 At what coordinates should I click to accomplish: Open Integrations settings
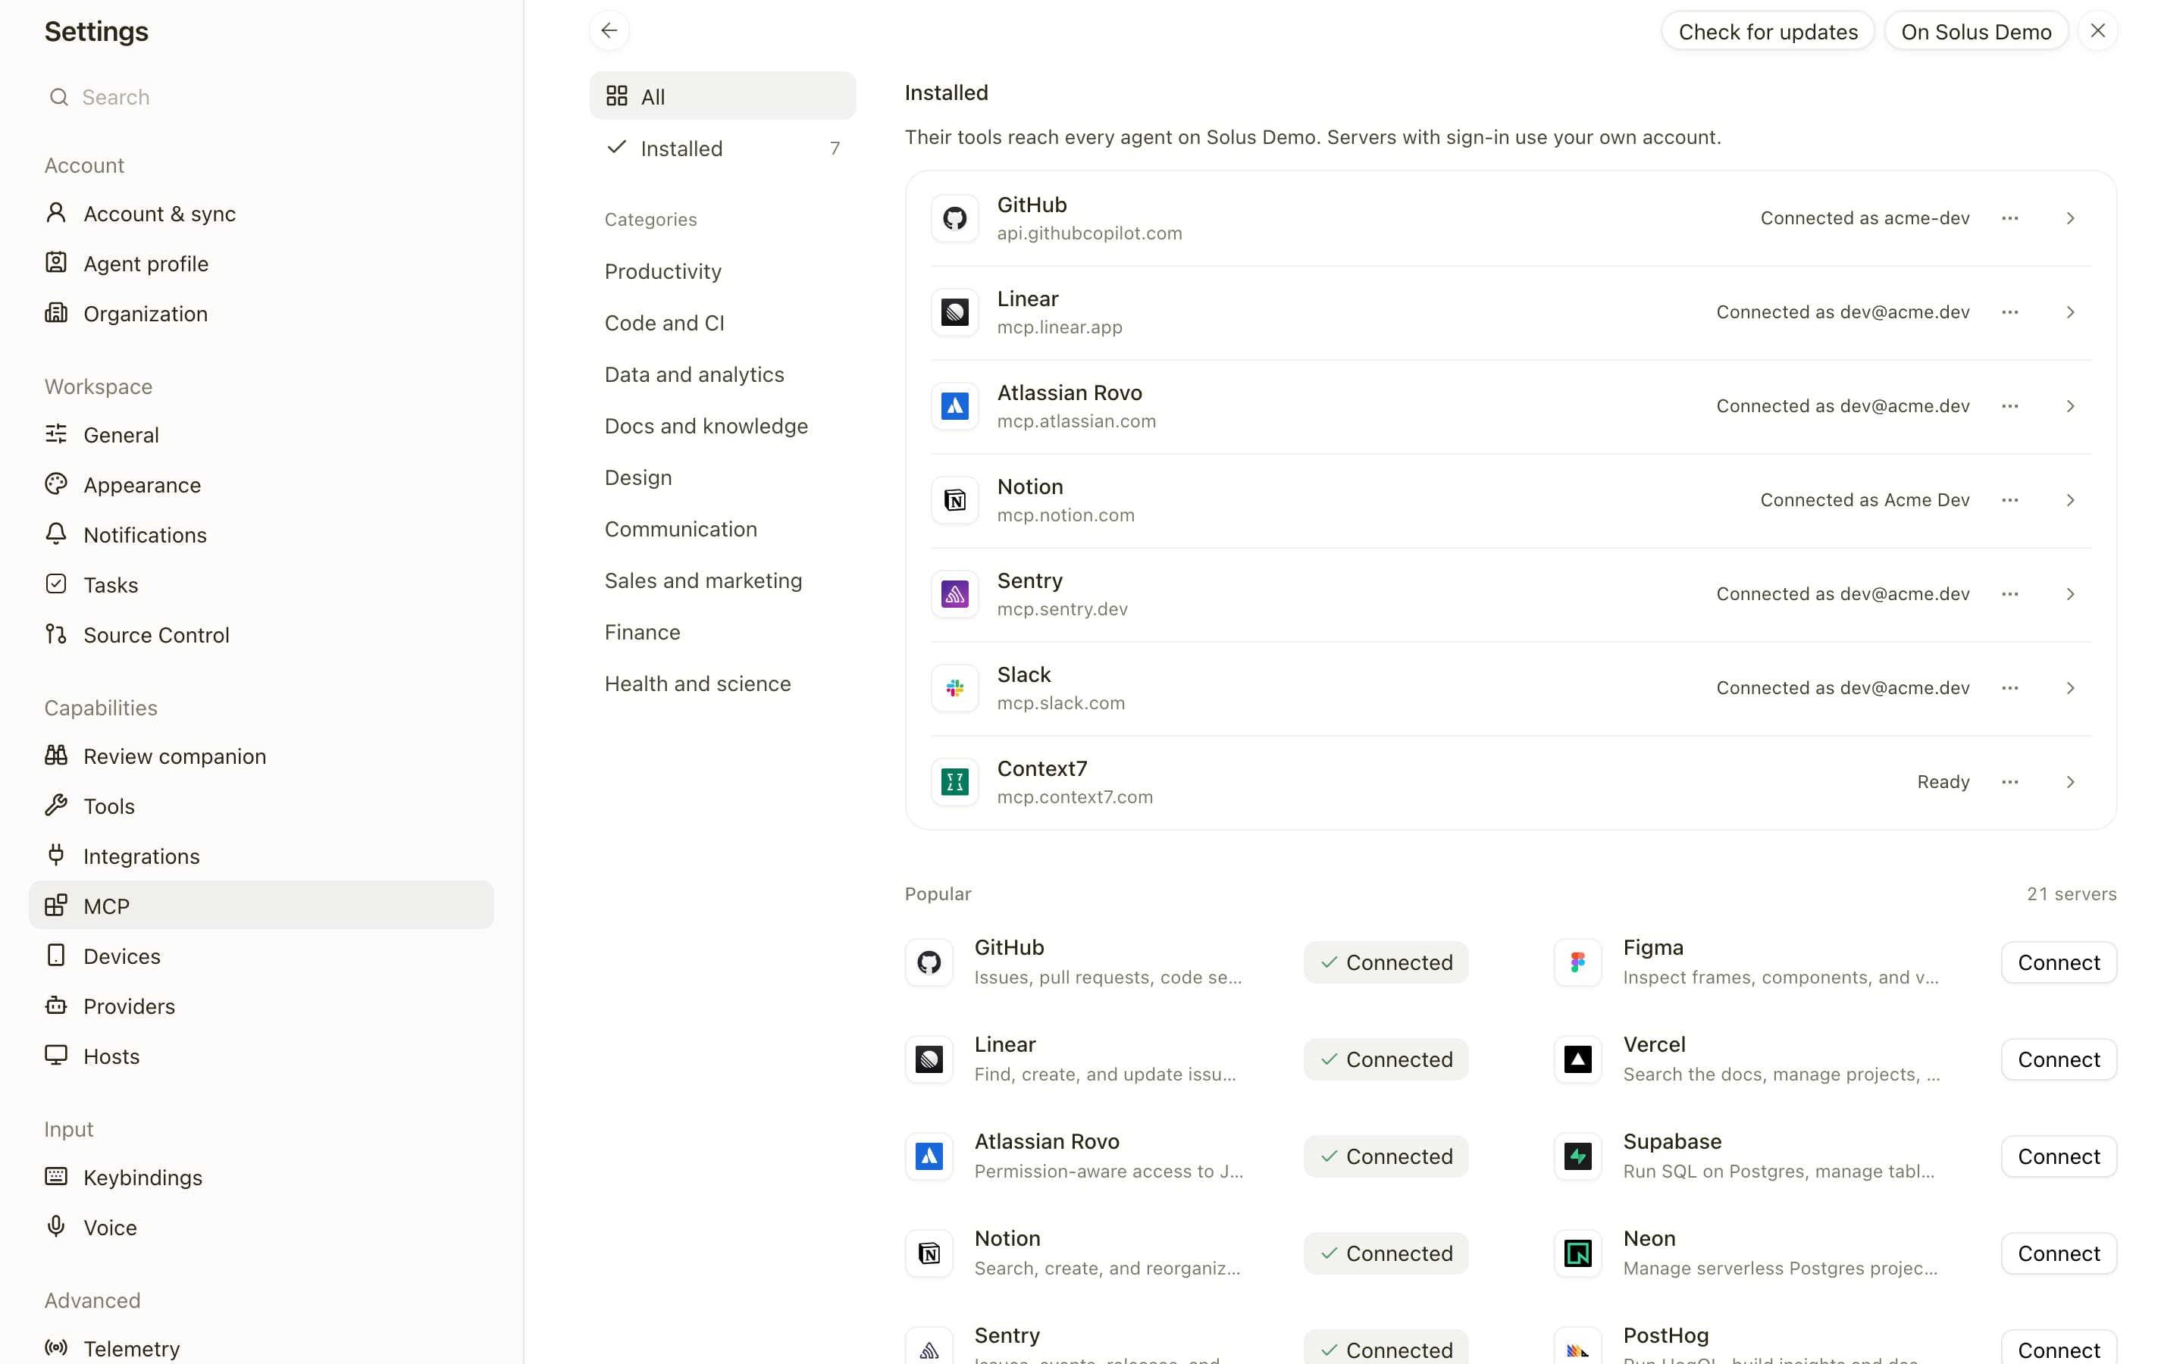[x=262, y=856]
